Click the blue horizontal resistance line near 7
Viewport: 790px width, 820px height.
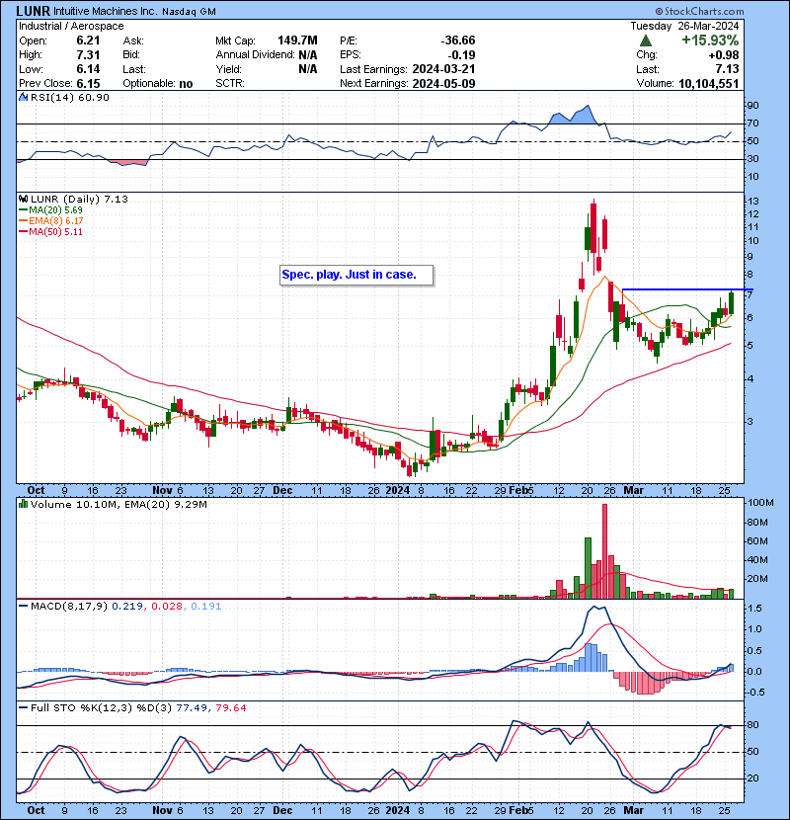point(687,289)
